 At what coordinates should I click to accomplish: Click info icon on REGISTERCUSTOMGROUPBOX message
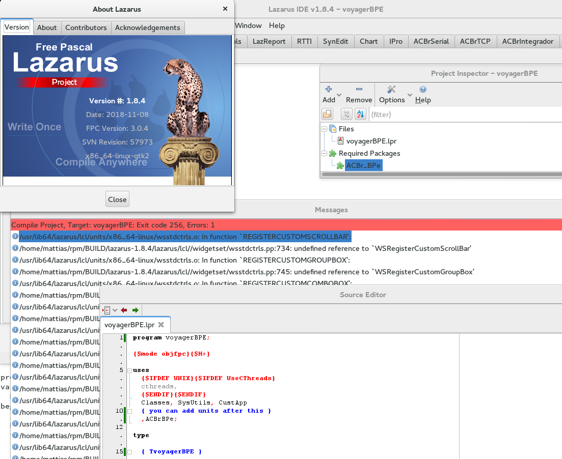pos(15,260)
